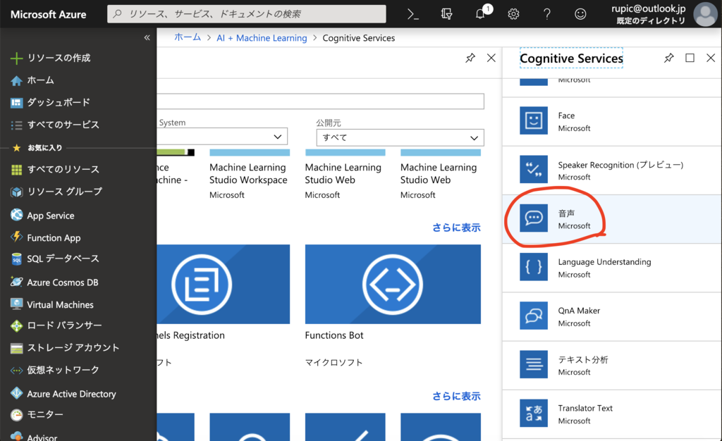Viewport: 722px width, 441px height.
Task: Send feedback using the smiley icon
Action: tap(580, 14)
